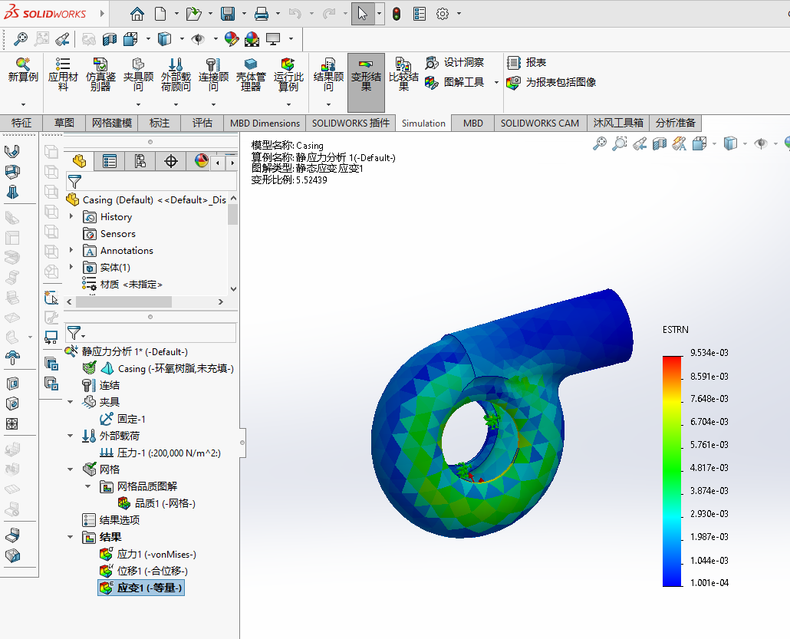Click 应用材料 (Apply Material) in the ribbon
The height and width of the screenshot is (639, 790).
[x=63, y=74]
